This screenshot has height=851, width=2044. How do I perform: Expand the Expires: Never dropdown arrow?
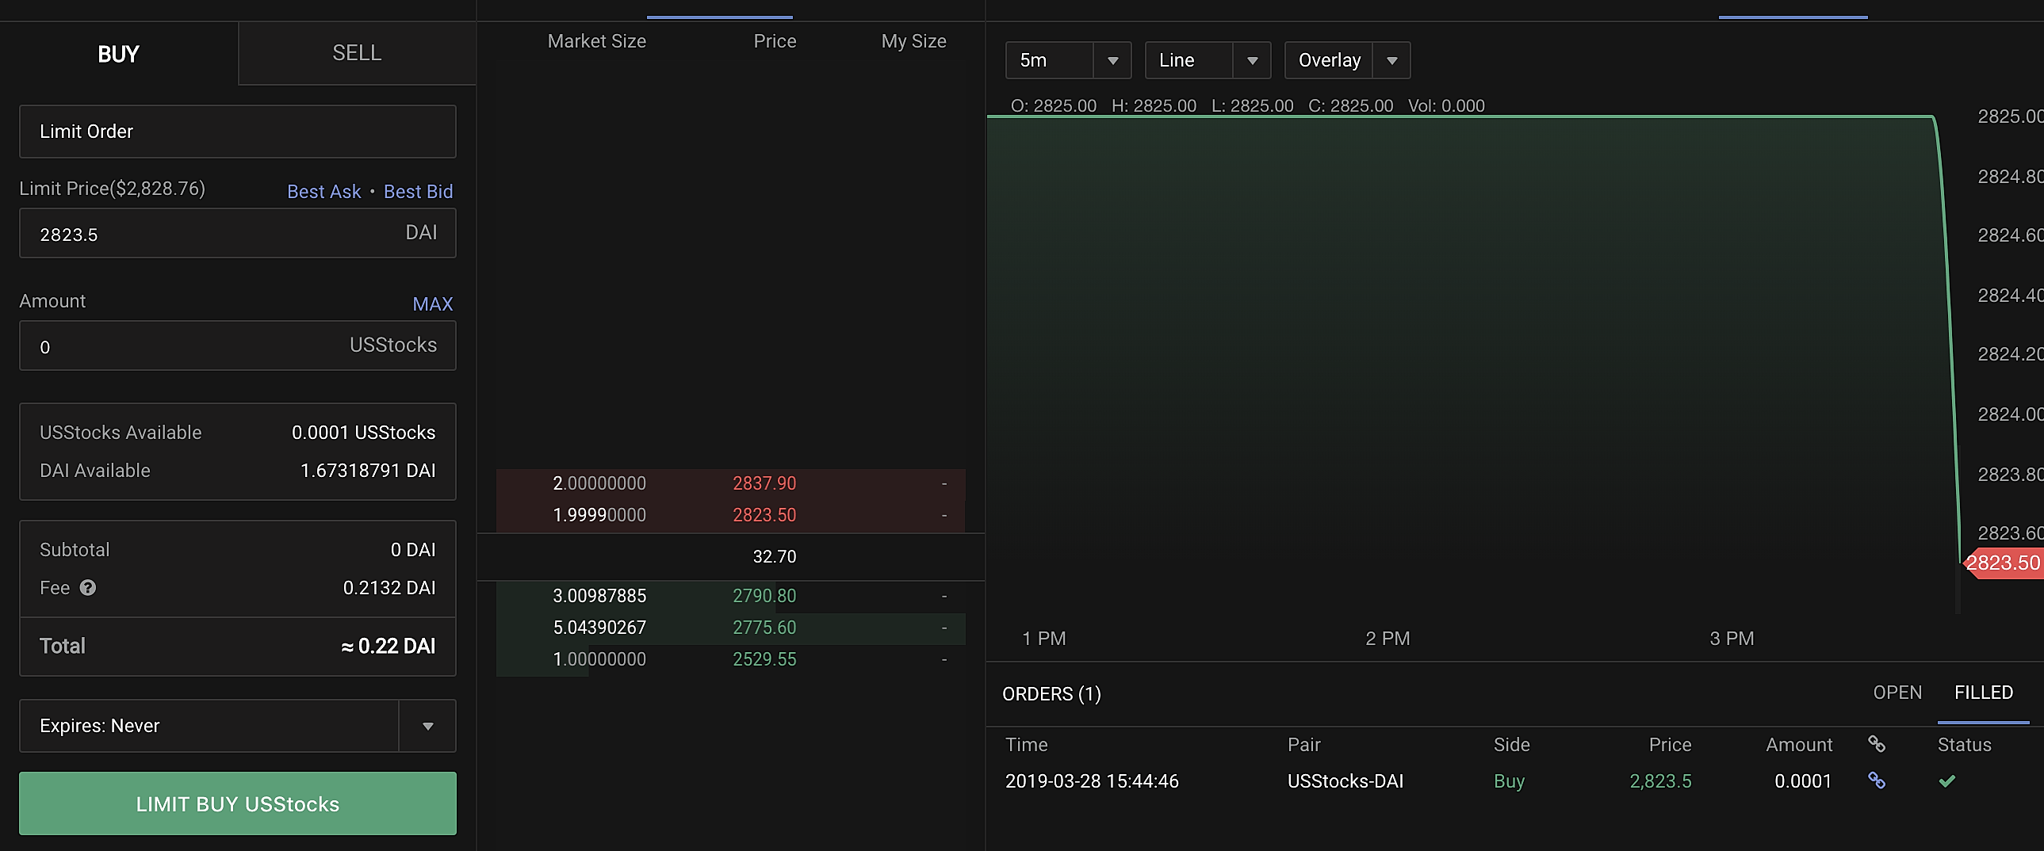pos(427,726)
